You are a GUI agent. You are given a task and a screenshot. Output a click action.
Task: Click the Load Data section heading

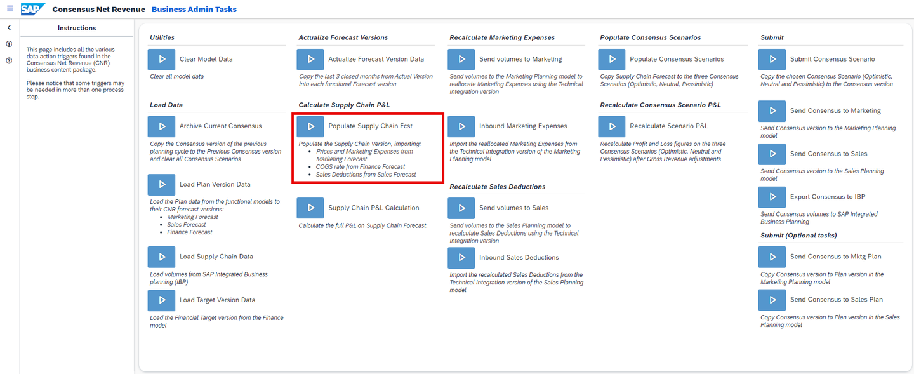click(x=166, y=105)
